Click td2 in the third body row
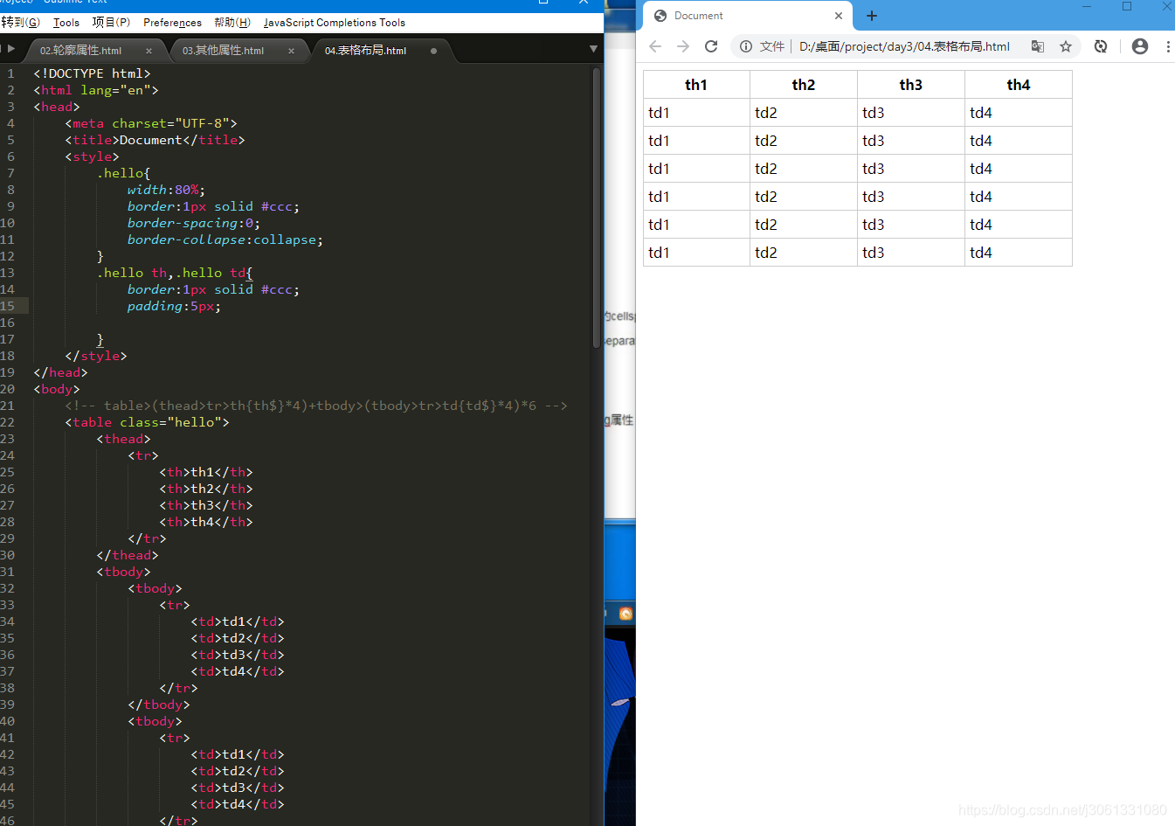The width and height of the screenshot is (1175, 826). pos(804,169)
